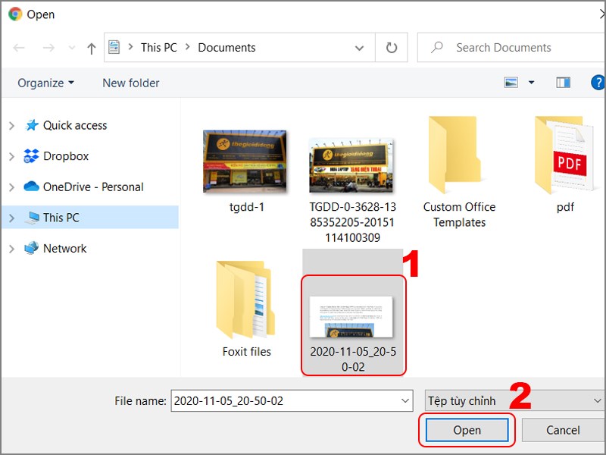
Task: Click the Cancel button
Action: (x=563, y=430)
